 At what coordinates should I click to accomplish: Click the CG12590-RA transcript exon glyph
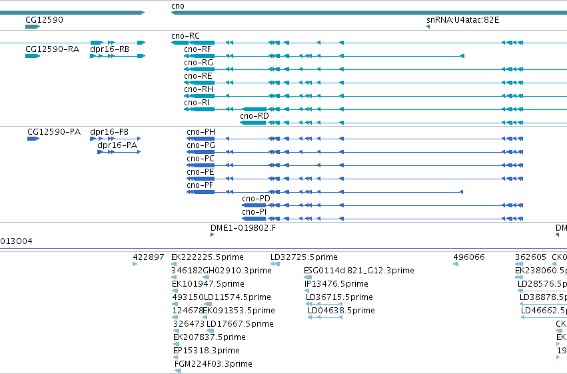(33, 56)
